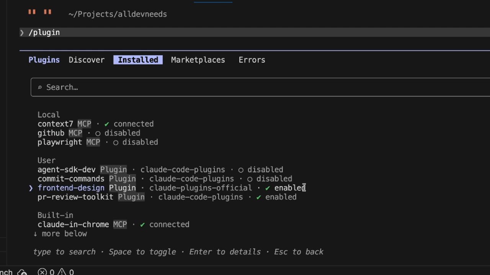Select the Installed tab
490x275 pixels.
(x=138, y=60)
